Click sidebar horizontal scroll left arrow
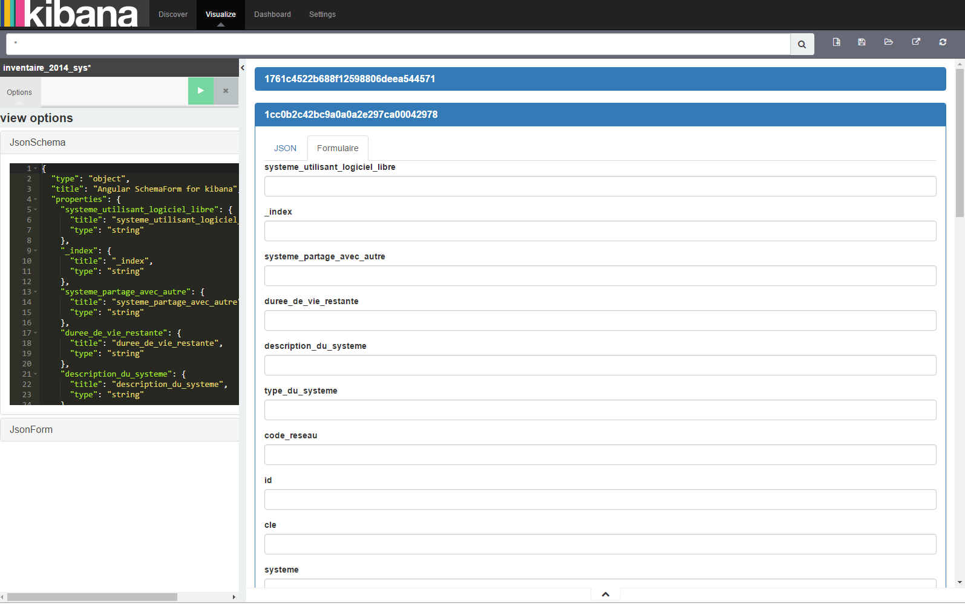This screenshot has width=965, height=604. [x=3, y=597]
